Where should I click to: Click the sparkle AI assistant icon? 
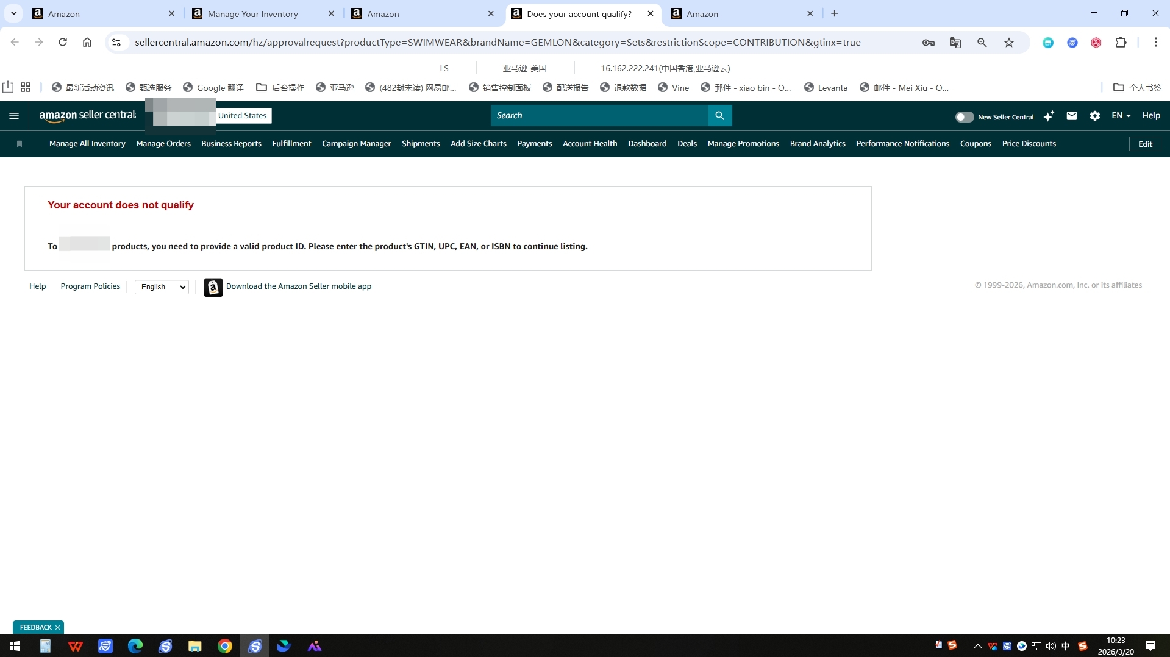pyautogui.click(x=1049, y=116)
